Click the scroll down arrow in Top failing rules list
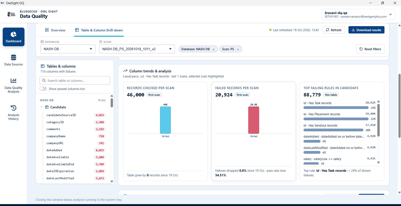Screen dimensions: 401x206 [378, 162]
